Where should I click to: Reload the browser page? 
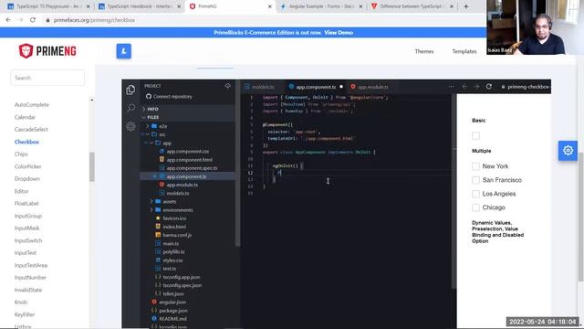(33, 20)
